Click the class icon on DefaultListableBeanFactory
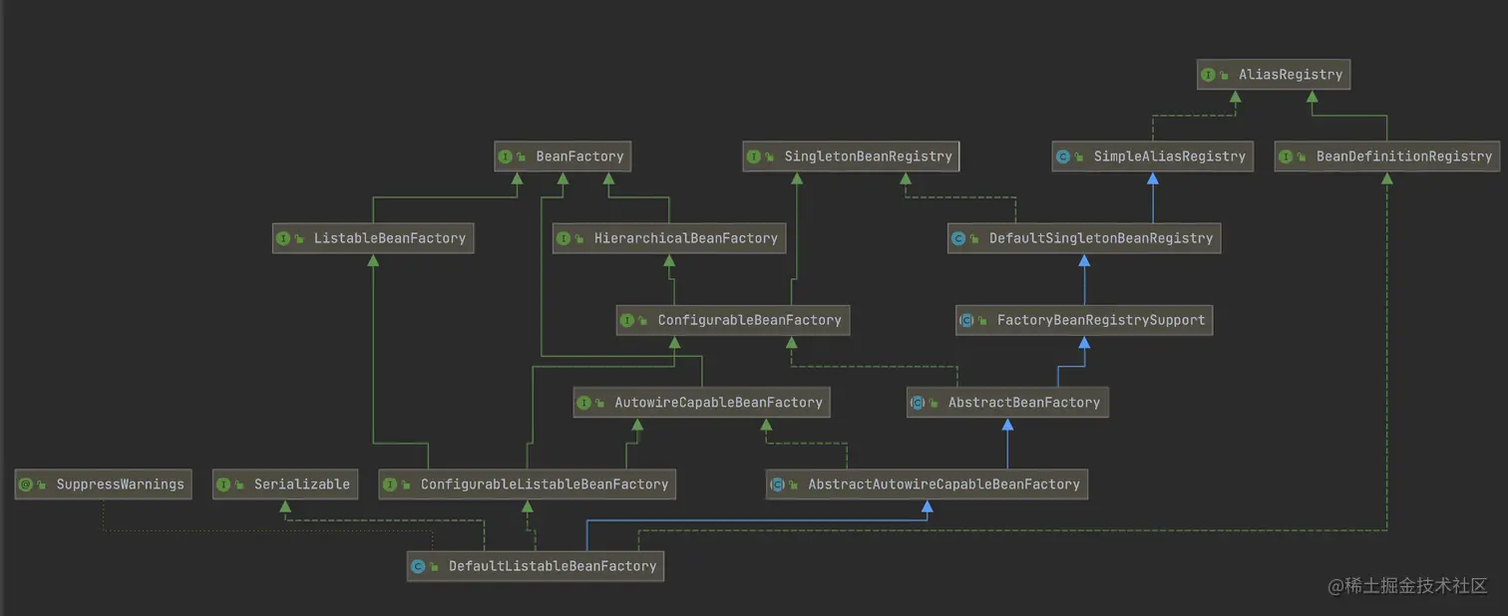1508x616 pixels. [x=418, y=566]
